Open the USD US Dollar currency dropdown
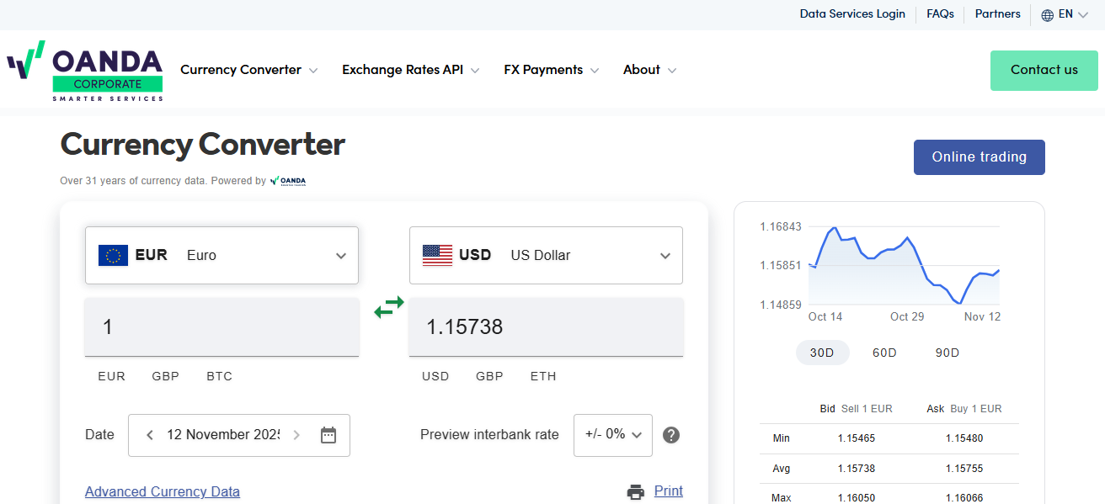1105x504 pixels. [546, 255]
